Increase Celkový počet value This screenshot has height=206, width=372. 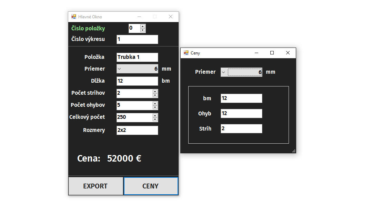coord(155,115)
